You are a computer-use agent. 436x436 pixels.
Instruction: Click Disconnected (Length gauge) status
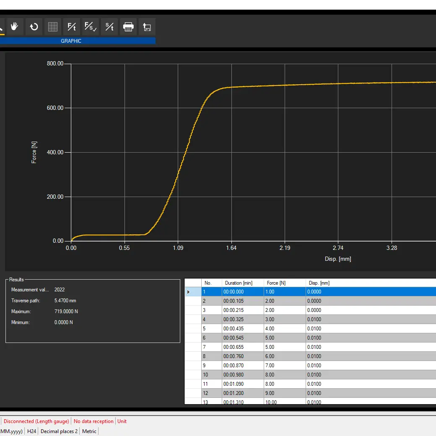[x=36, y=421]
